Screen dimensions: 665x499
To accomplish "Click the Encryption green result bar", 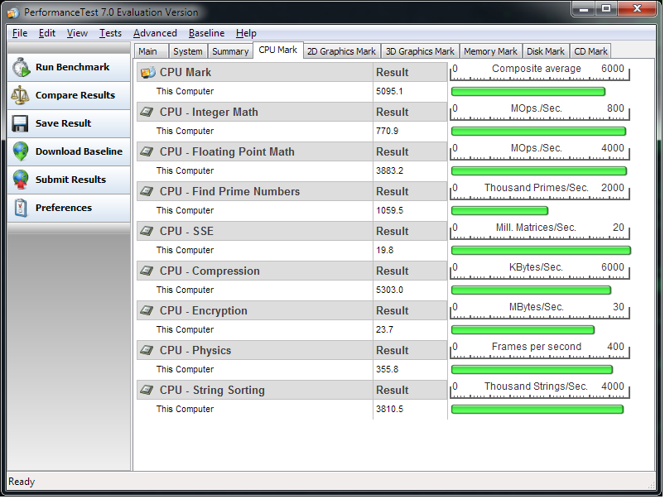I will coord(523,330).
